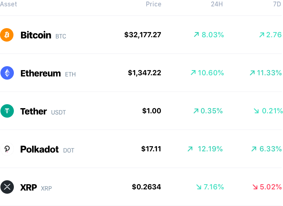Click the Polkadot logo icon

7,149
